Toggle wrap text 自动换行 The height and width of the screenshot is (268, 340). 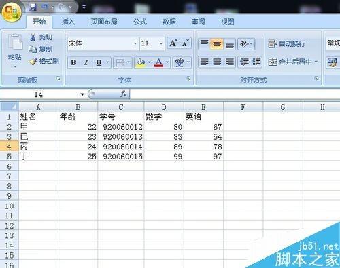click(286, 43)
